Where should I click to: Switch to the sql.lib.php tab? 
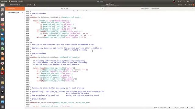65,9
